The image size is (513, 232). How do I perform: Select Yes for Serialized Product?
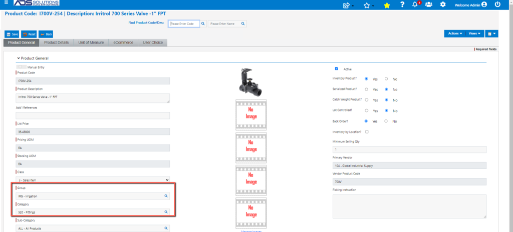pyautogui.click(x=366, y=89)
